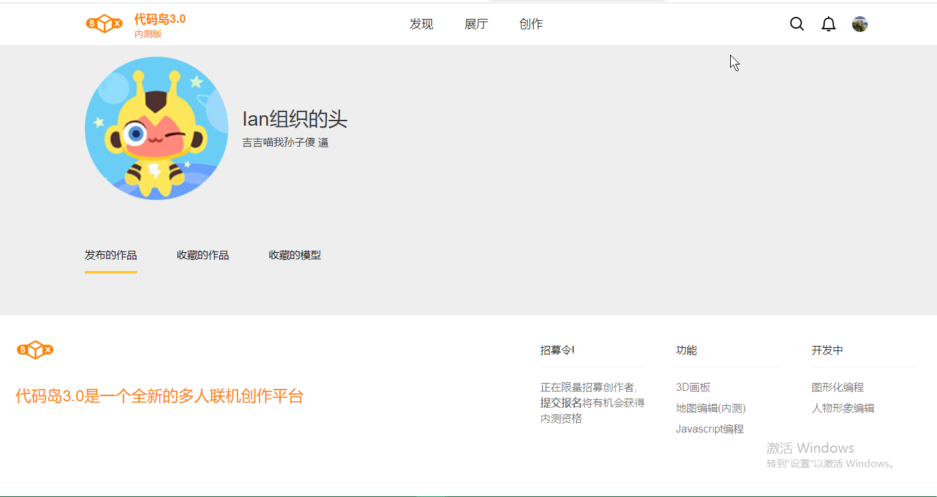
Task: Click the large profile avatar image
Action: click(x=157, y=128)
